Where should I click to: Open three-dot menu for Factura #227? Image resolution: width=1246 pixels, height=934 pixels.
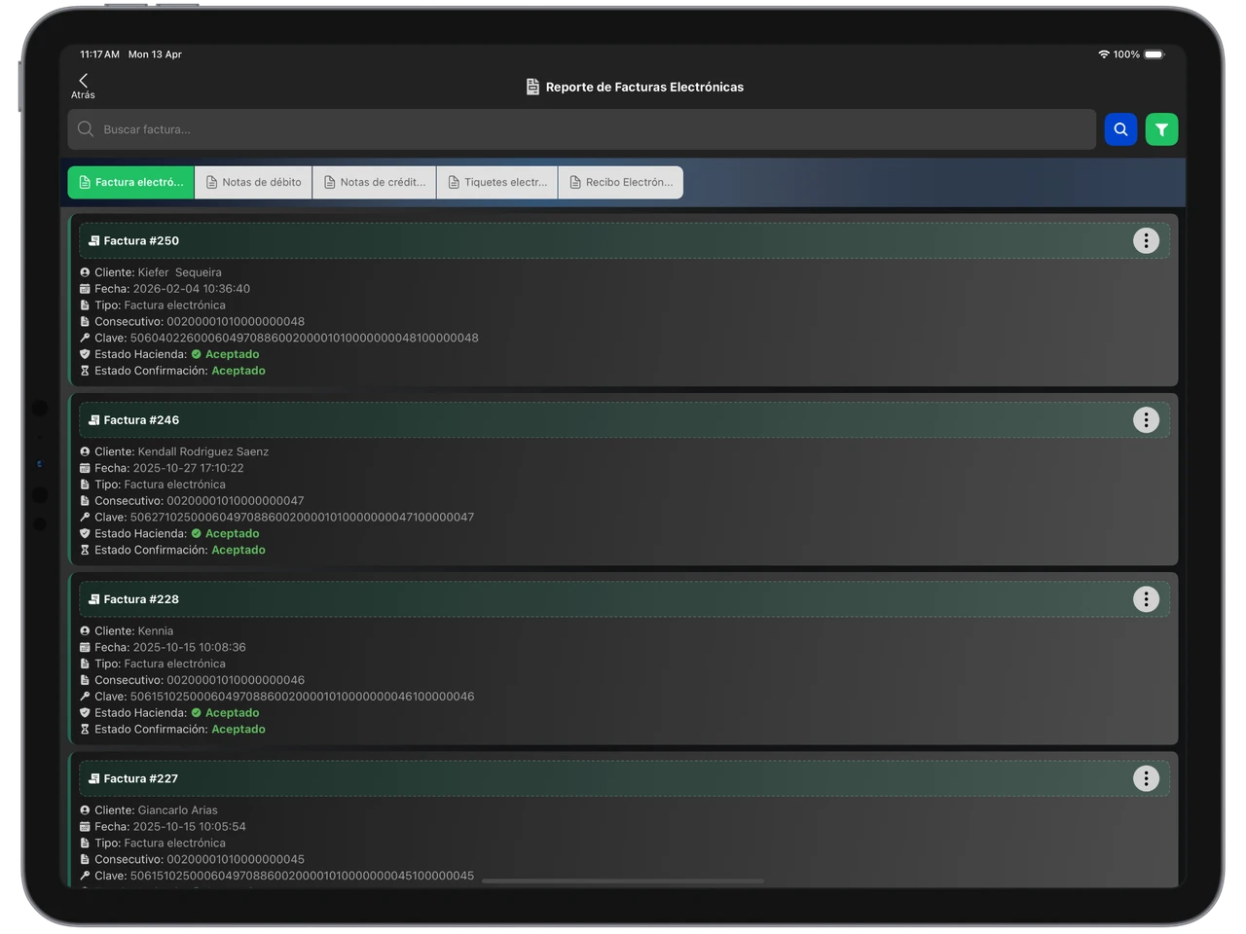pyautogui.click(x=1146, y=778)
